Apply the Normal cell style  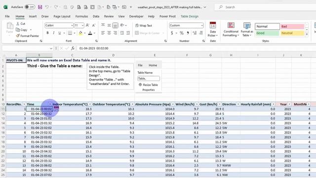pyautogui.click(x=267, y=26)
